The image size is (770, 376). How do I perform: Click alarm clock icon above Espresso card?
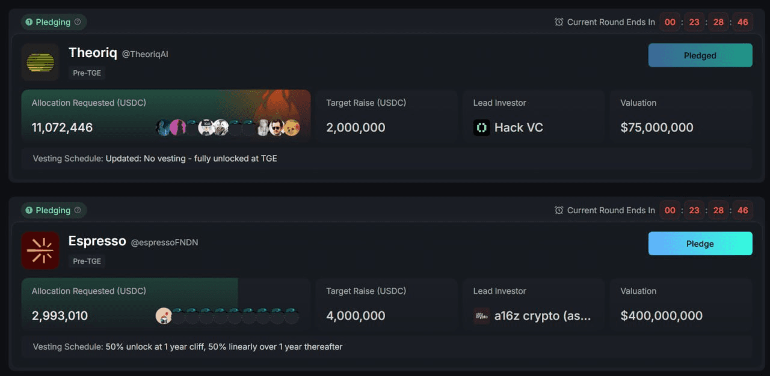pyautogui.click(x=559, y=210)
